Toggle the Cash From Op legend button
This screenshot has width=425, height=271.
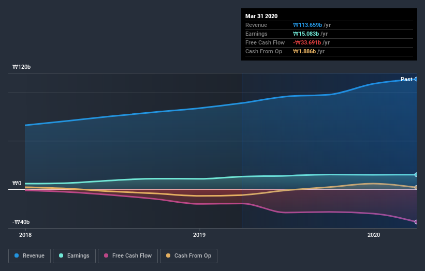click(x=188, y=256)
